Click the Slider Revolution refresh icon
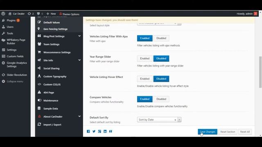 click(x=3, y=75)
